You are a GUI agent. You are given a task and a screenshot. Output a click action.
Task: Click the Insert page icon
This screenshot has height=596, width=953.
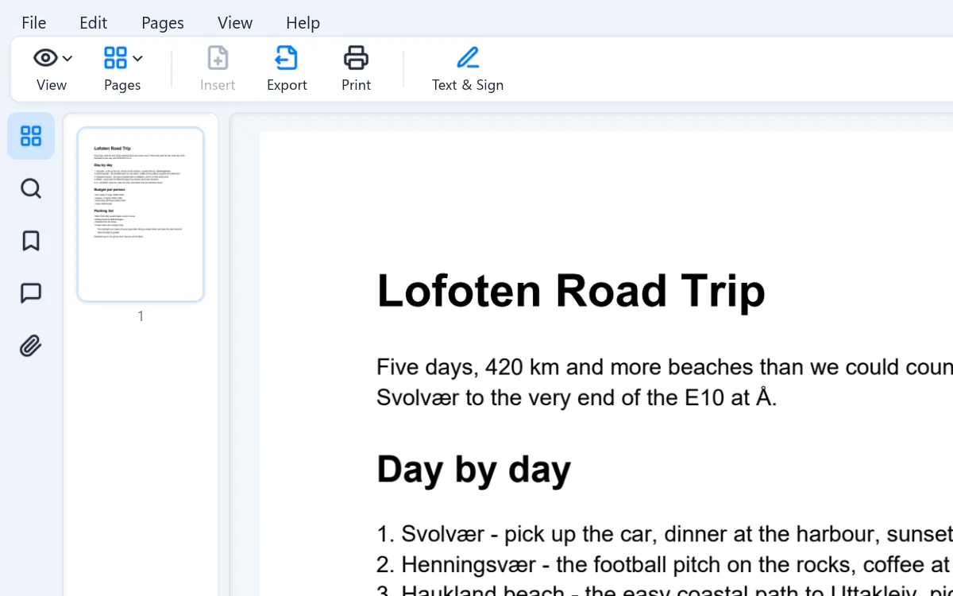click(x=218, y=58)
